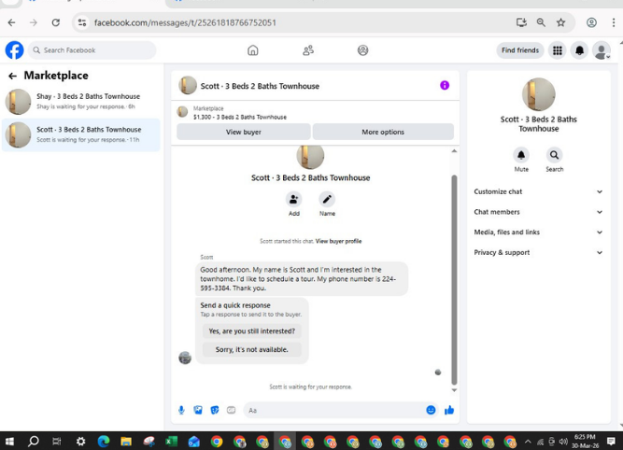
Task: Open the Chrome three-dot menu
Action: click(614, 22)
